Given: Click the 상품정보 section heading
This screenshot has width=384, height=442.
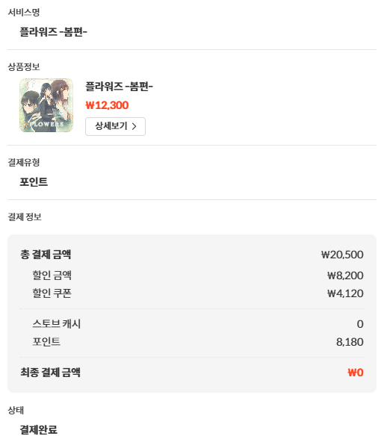Looking at the screenshot, I should point(24,66).
